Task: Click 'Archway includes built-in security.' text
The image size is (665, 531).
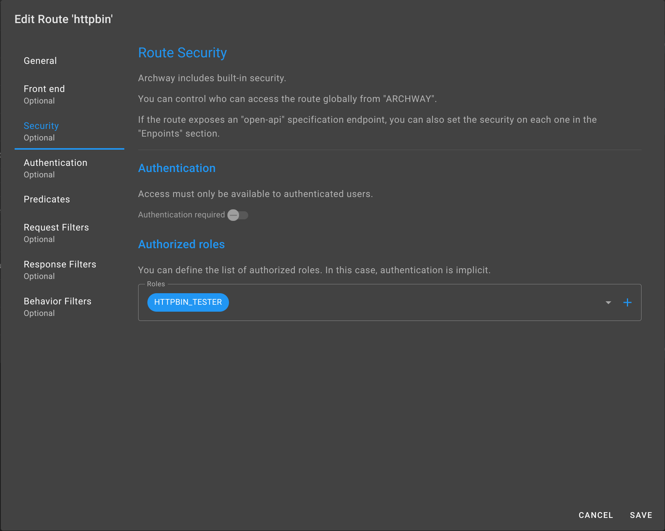Action: click(212, 78)
